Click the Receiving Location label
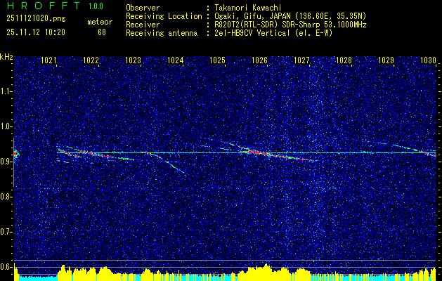Image resolution: width=442 pixels, height=281 pixels. [x=164, y=16]
